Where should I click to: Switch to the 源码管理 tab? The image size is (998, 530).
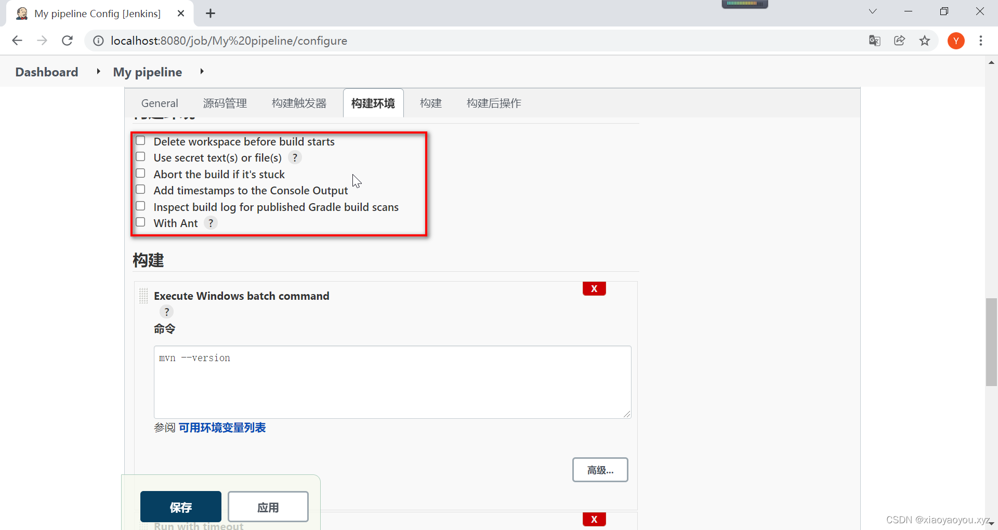[225, 103]
